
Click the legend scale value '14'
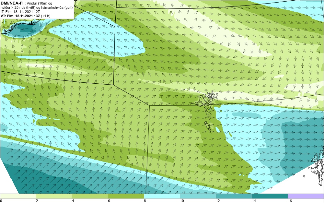(x=254, y=201)
